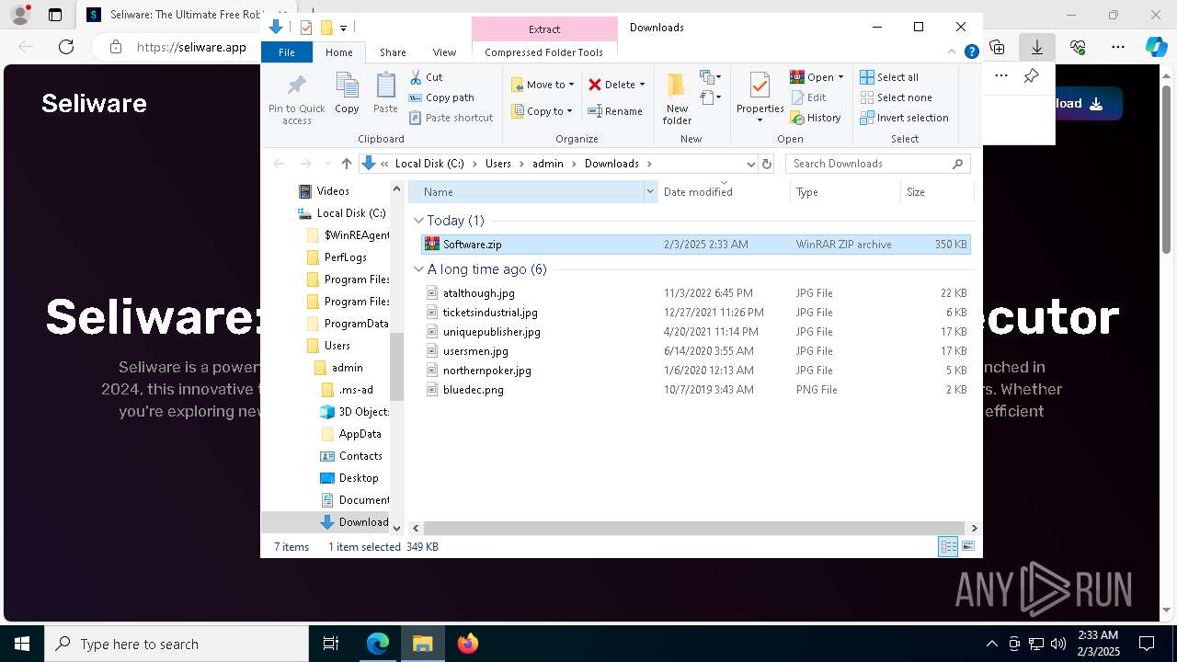The image size is (1177, 662).
Task: Switch to large icons view layout
Action: (968, 546)
